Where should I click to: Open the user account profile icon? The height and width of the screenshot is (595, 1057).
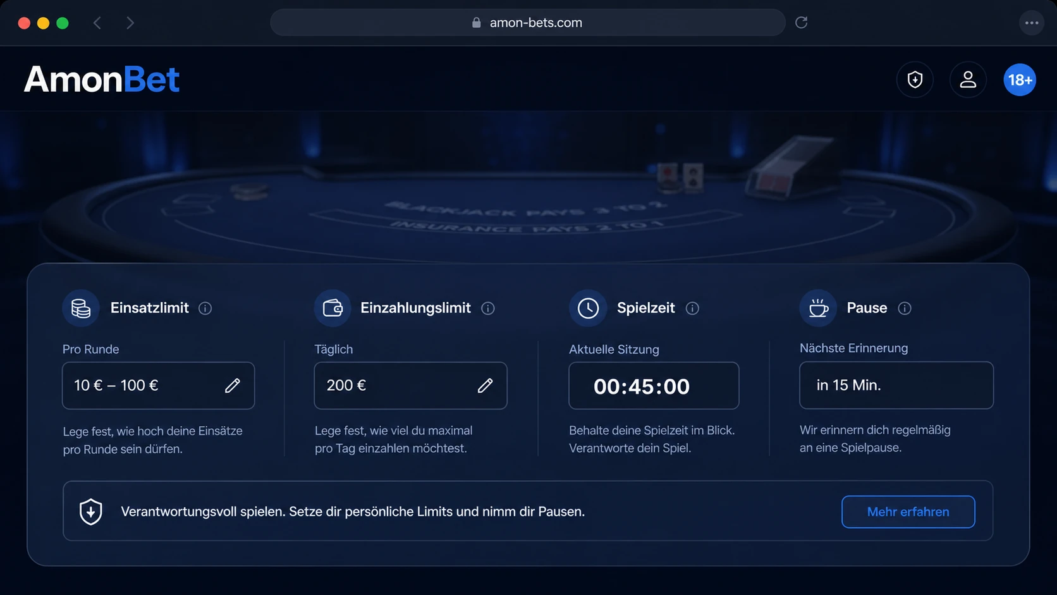pos(968,80)
